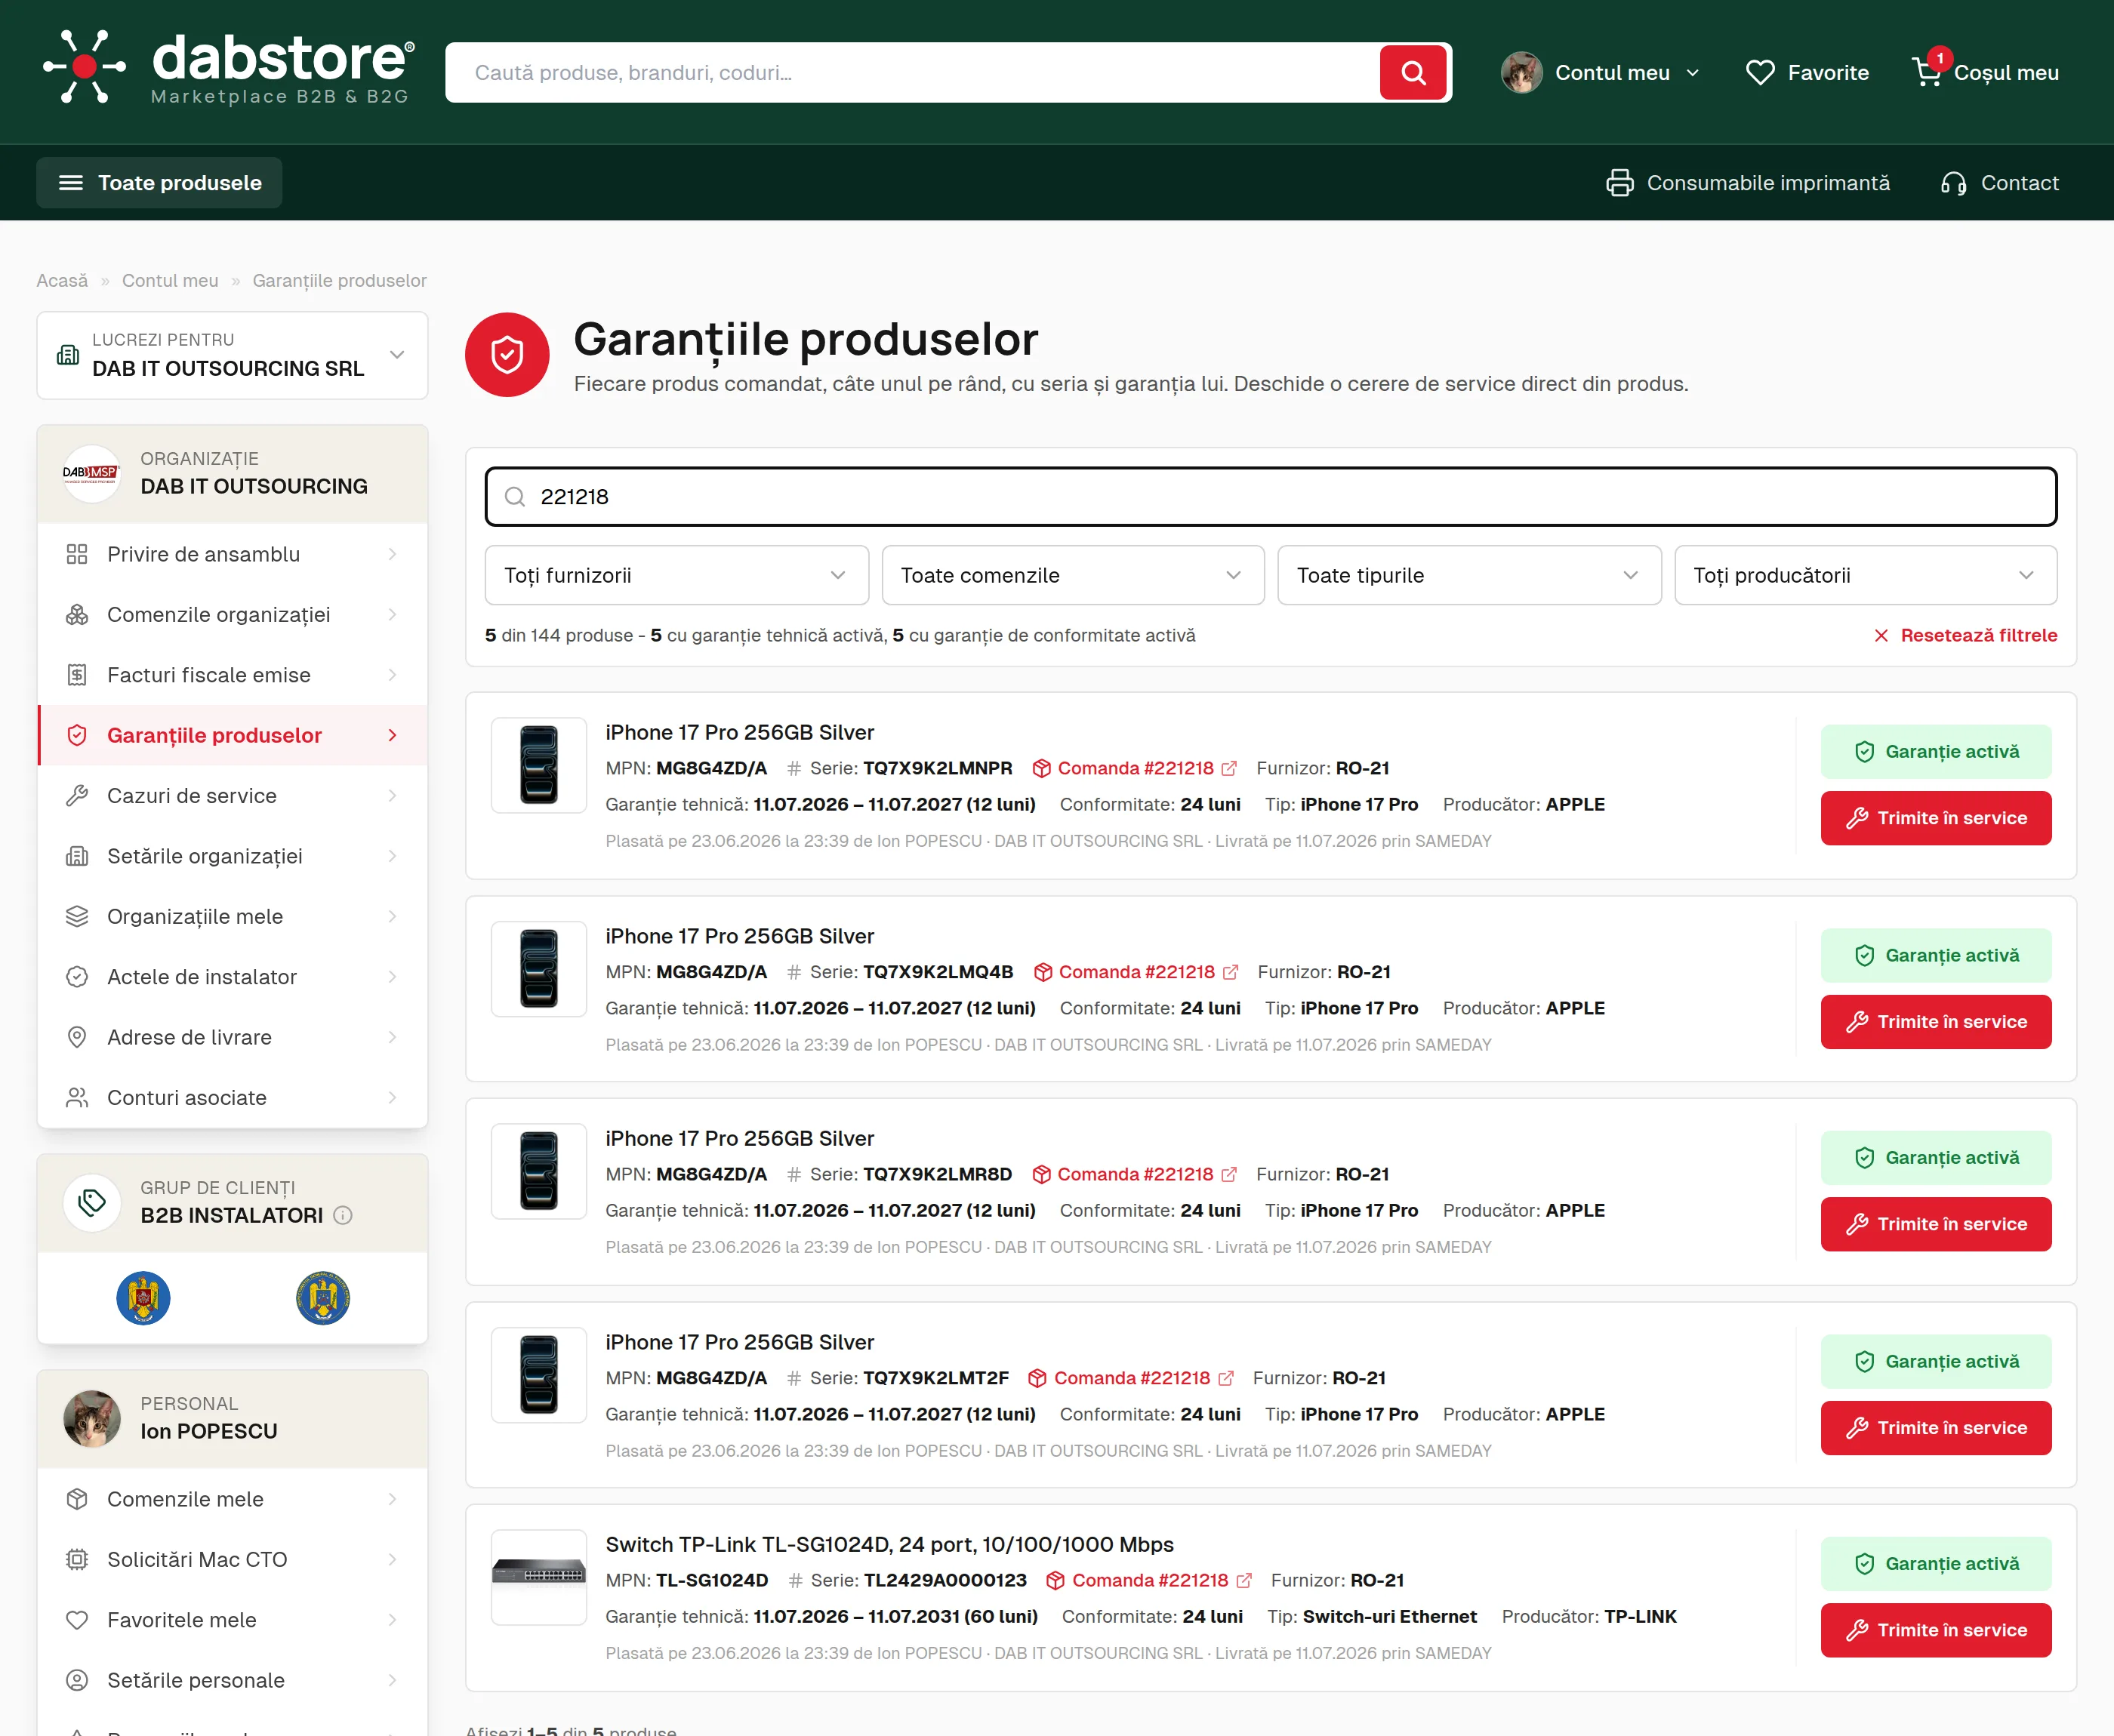
Task: Click the first coat-of-arms badge icon
Action: pyautogui.click(x=143, y=1298)
